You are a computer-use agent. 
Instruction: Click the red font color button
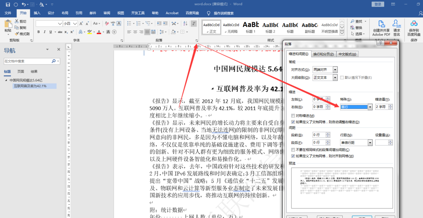(x=99, y=32)
